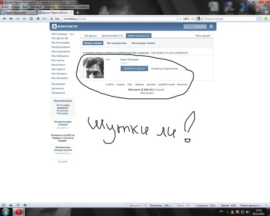Select the Все друзья tab
This screenshot has width=270, height=216.
[x=90, y=36]
